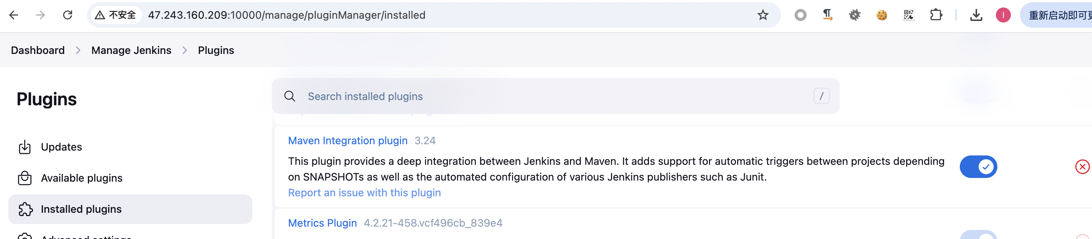This screenshot has height=239, width=1092.
Task: Click the Installed plugins puzzle icon
Action: coord(26,209)
